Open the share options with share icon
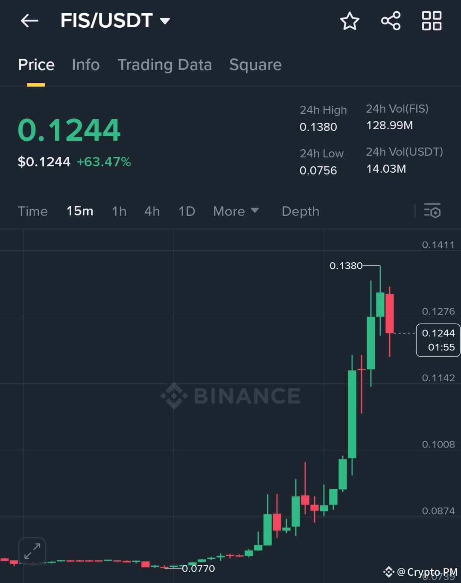 [391, 20]
